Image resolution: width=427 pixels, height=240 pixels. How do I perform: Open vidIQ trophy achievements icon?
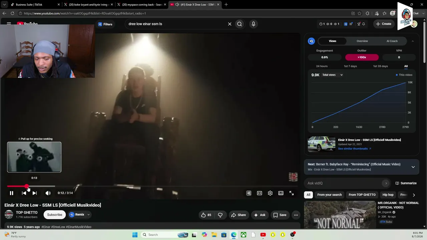point(359,24)
